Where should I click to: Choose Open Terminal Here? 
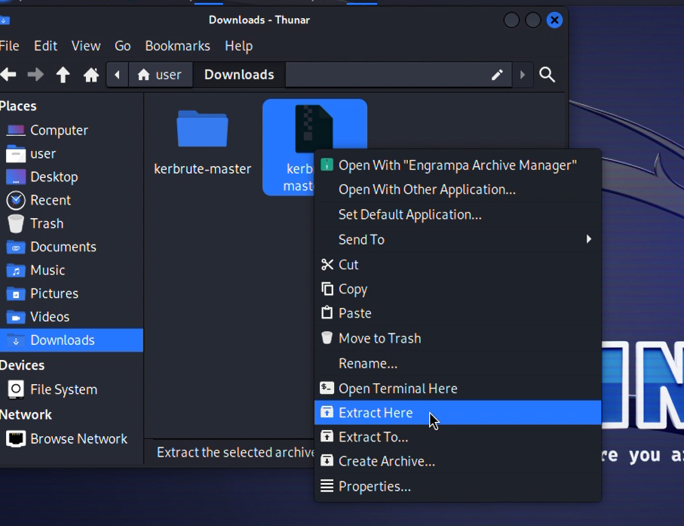(x=458, y=389)
